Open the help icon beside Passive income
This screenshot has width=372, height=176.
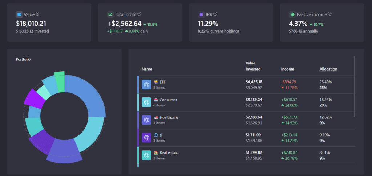click(x=330, y=14)
